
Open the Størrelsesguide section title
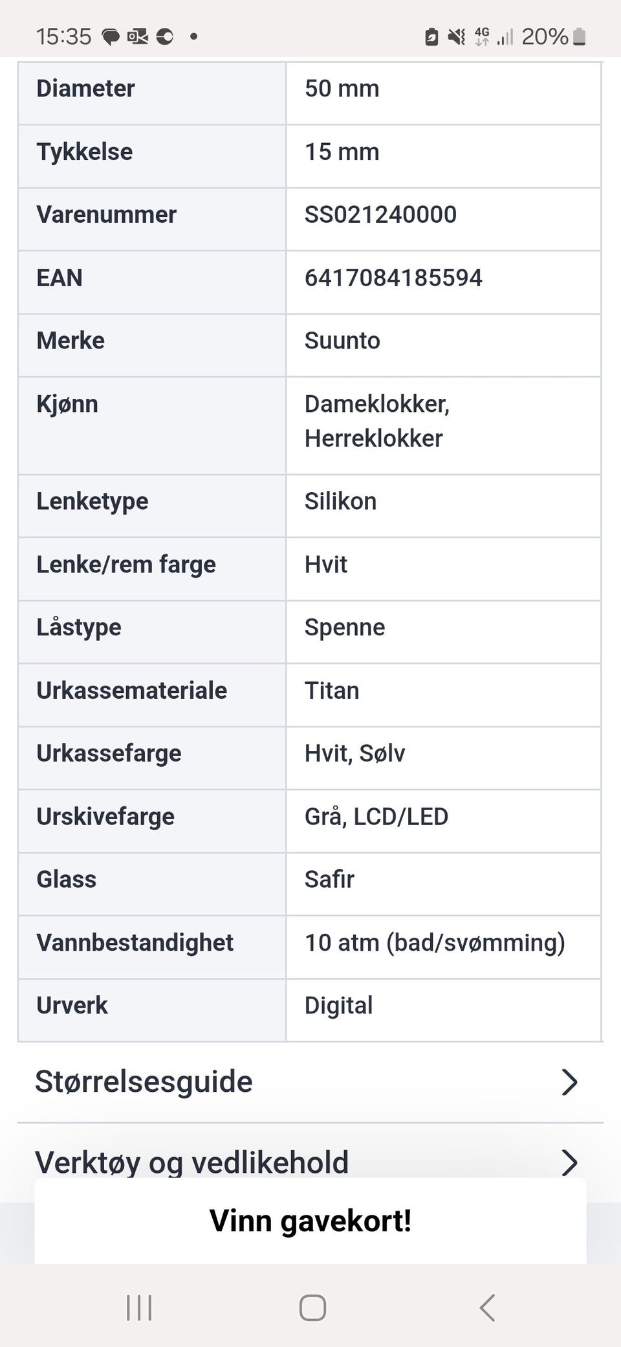point(144,1081)
